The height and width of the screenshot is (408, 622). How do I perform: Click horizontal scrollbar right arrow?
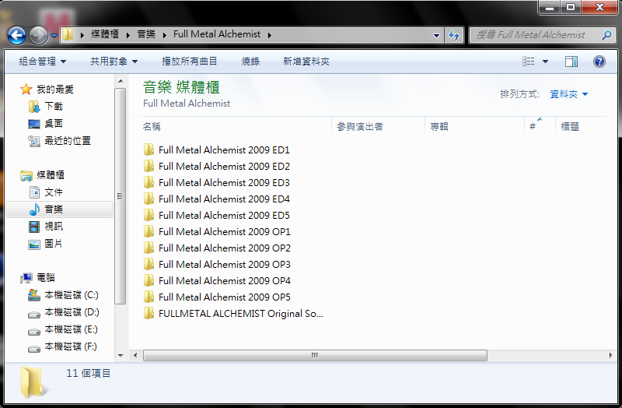pyautogui.click(x=611, y=355)
